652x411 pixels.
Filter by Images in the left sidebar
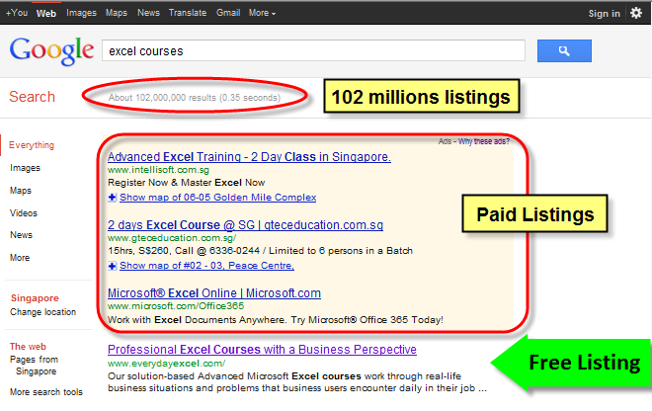[25, 168]
